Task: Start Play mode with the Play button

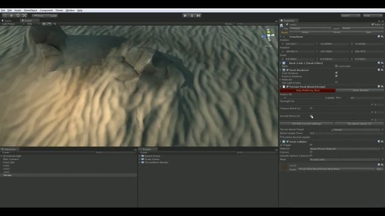Action: tap(185, 16)
